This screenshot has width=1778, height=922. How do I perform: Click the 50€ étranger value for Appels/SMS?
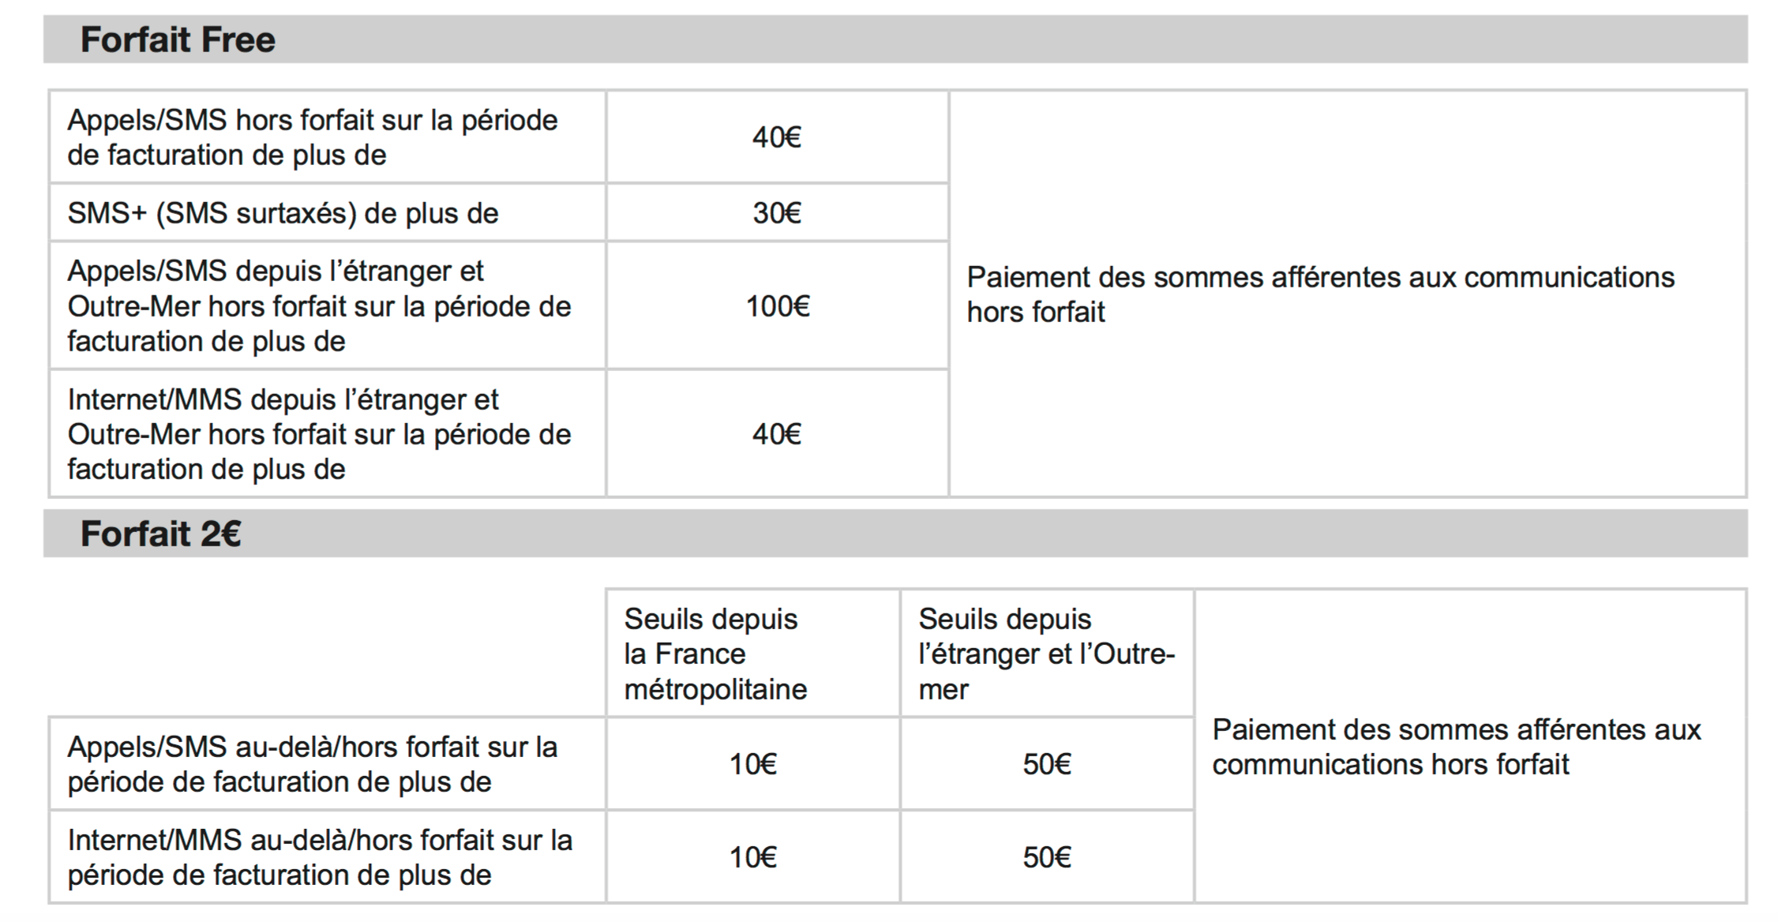tap(1047, 764)
